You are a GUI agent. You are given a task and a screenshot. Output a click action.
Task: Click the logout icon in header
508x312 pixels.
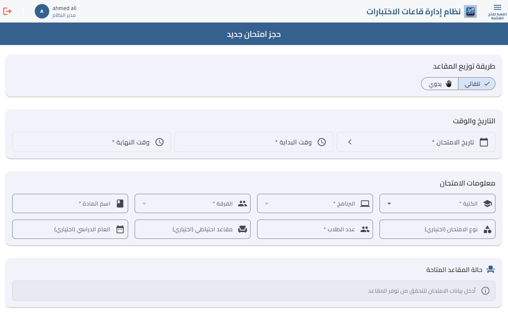coord(7,11)
